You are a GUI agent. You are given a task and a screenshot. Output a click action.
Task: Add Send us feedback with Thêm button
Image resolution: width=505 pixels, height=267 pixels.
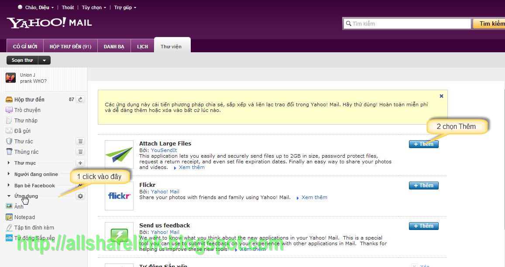(423, 226)
